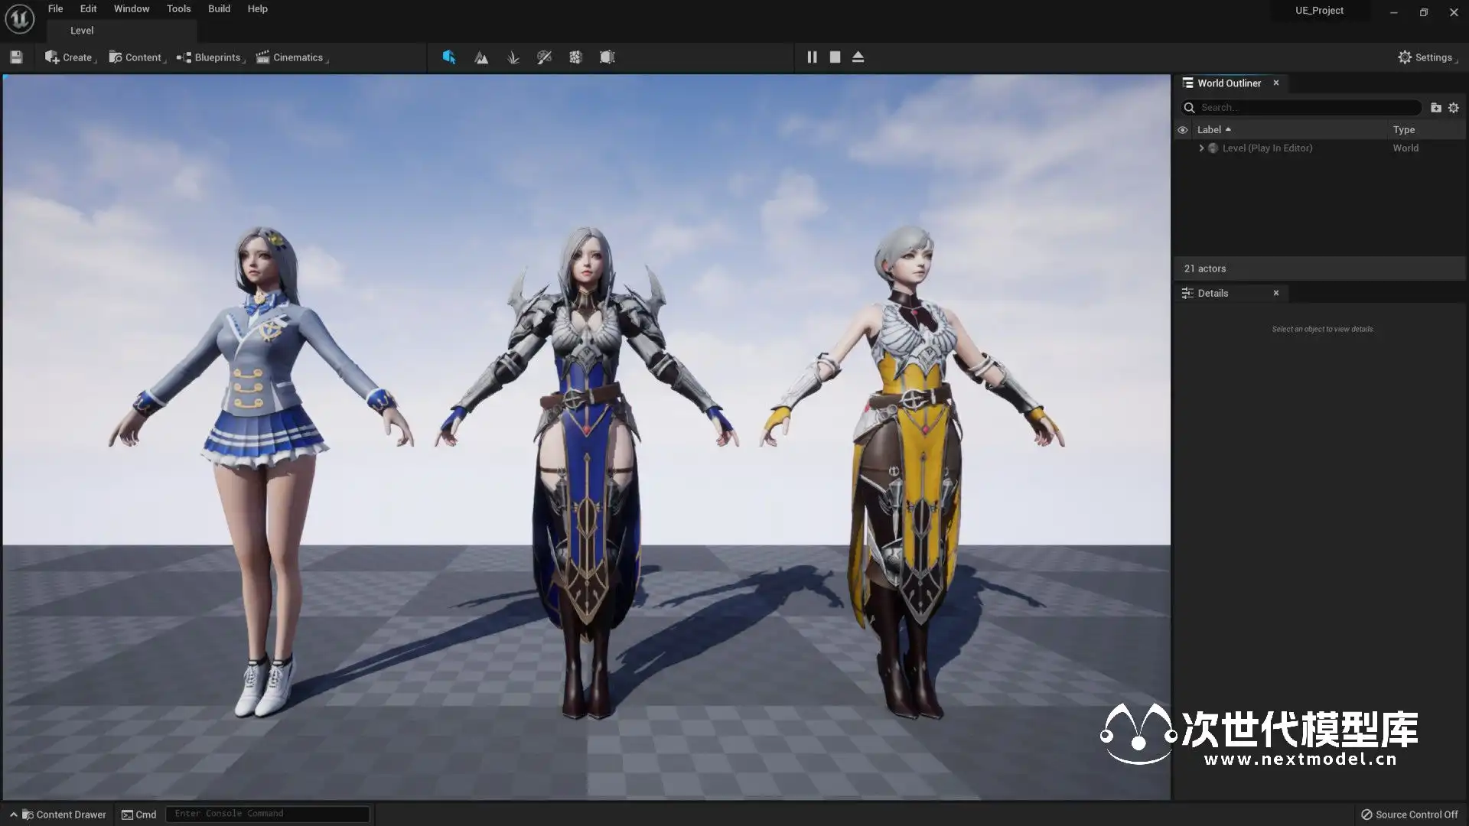The width and height of the screenshot is (1469, 826).
Task: Open the Tools menu
Action: pos(178,9)
